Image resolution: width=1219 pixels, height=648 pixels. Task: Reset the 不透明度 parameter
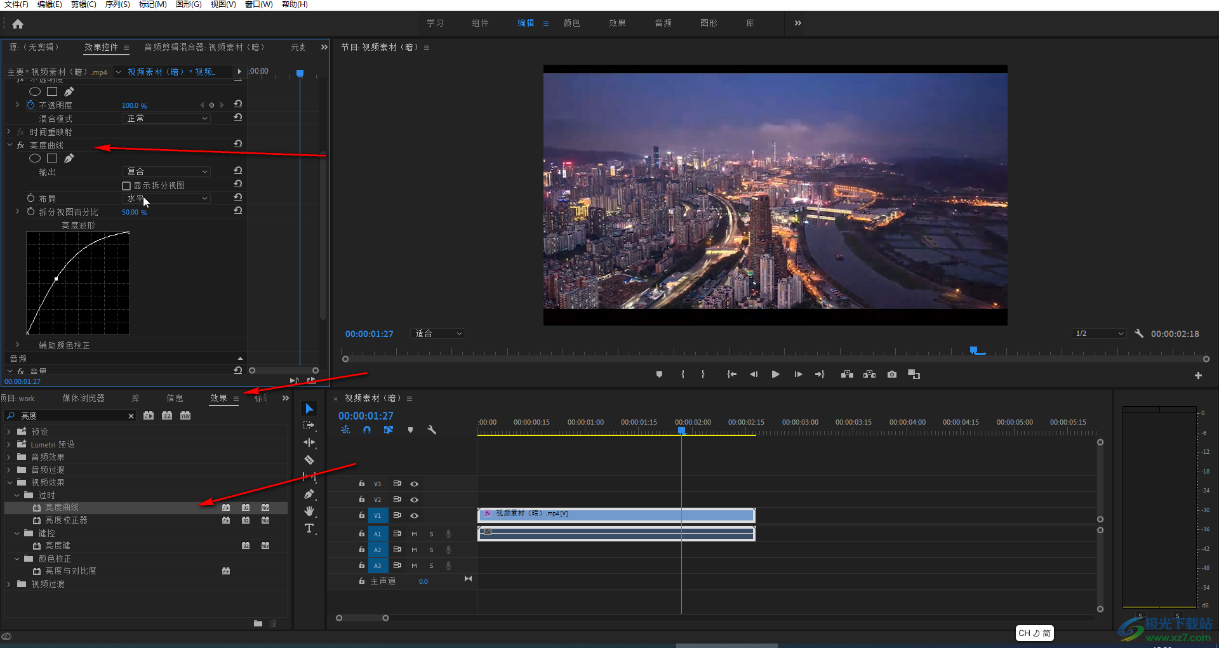click(237, 104)
